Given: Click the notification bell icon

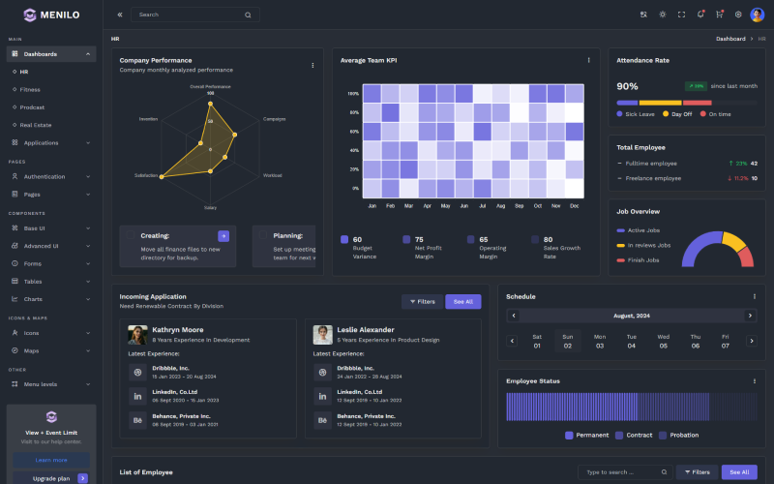Looking at the screenshot, I should [x=700, y=15].
